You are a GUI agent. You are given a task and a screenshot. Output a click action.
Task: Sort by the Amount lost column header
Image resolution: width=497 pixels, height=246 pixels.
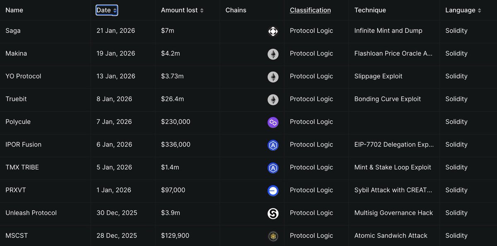point(182,10)
